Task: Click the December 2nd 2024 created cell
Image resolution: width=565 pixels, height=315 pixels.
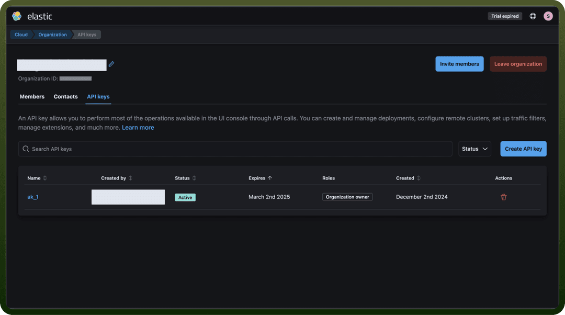Action: tap(422, 197)
